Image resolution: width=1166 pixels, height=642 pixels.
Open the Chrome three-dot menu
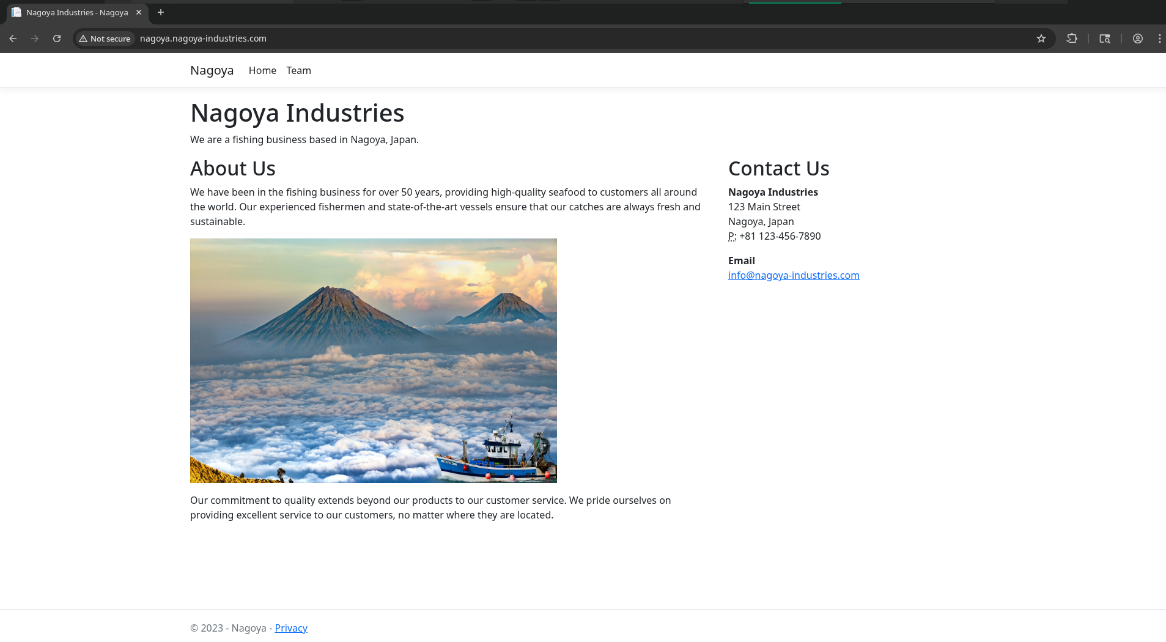pyautogui.click(x=1159, y=39)
